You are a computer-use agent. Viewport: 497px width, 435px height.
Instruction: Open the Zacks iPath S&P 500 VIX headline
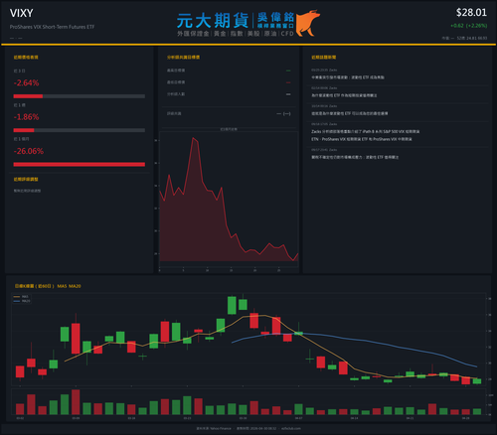click(x=365, y=135)
